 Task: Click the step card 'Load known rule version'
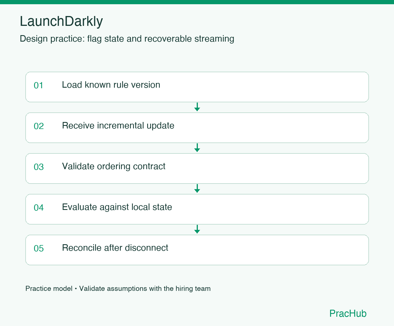(x=197, y=87)
